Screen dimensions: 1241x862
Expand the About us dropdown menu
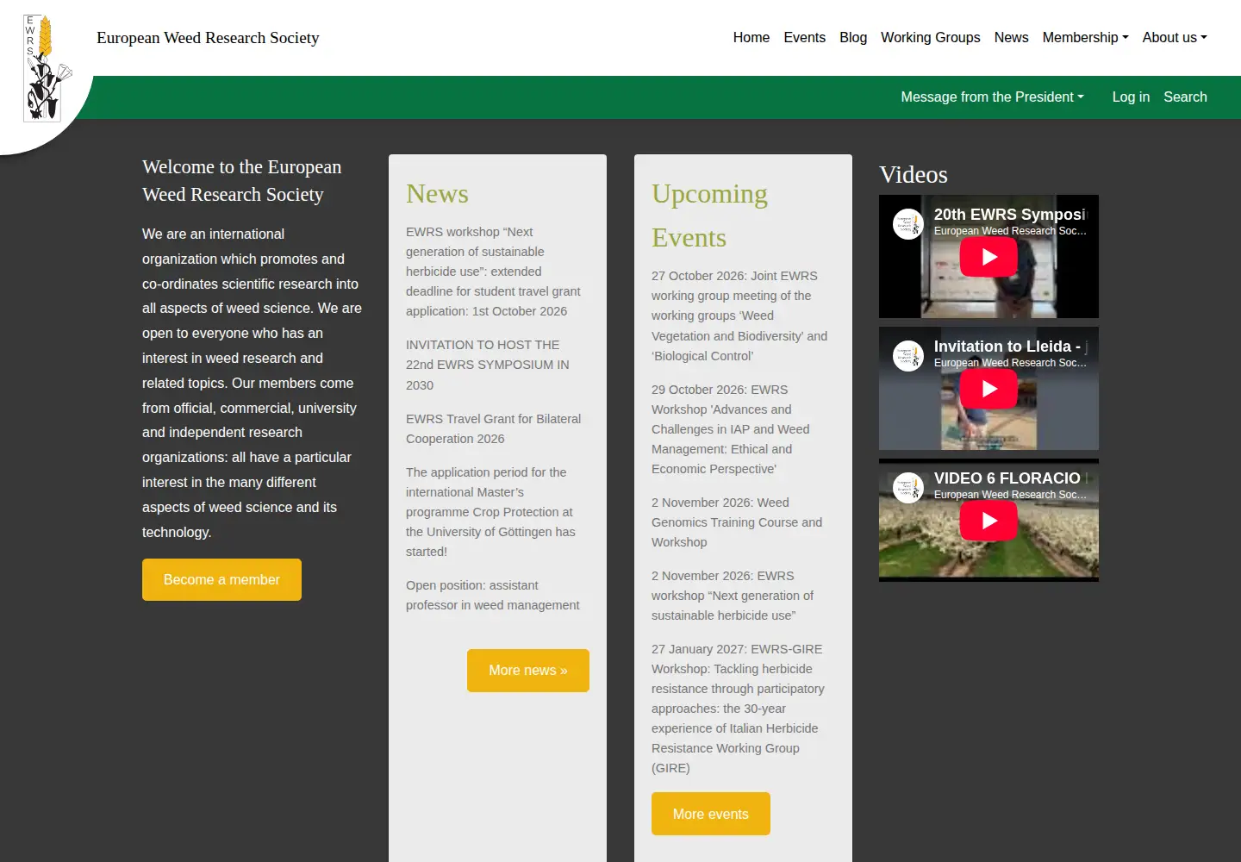pos(1175,38)
